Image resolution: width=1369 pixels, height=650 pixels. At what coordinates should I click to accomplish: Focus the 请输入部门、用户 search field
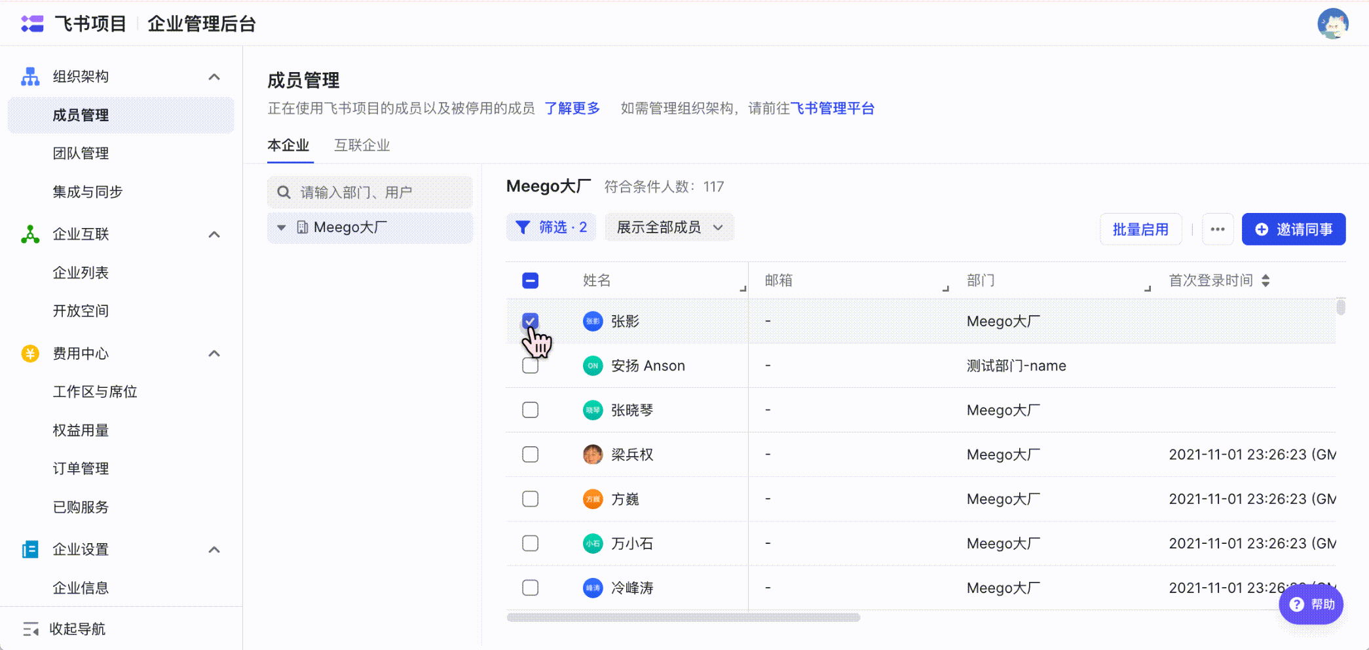[x=370, y=193]
